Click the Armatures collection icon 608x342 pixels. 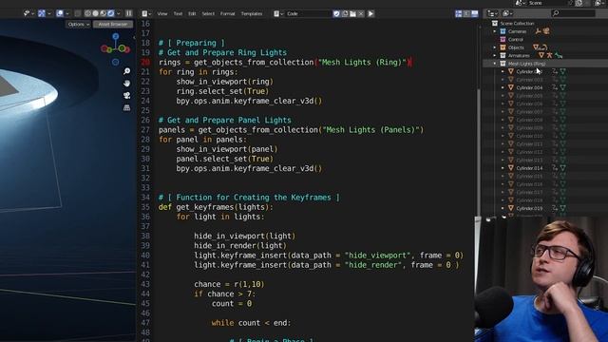tap(503, 55)
